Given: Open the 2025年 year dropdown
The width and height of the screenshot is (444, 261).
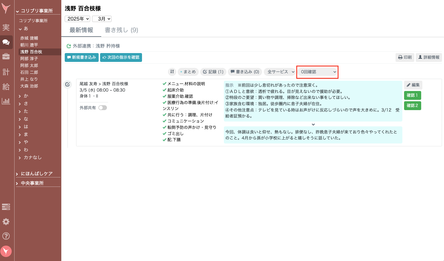Looking at the screenshot, I should [77, 19].
